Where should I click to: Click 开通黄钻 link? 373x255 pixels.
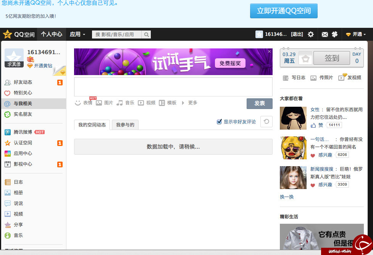(x=43, y=66)
